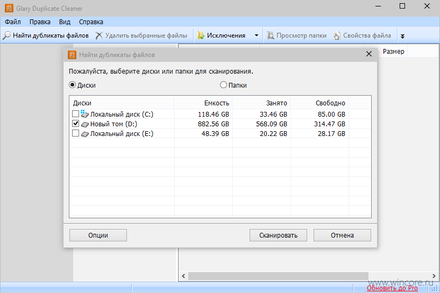Open the Файл menu
Image resolution: width=440 pixels, height=293 pixels.
[x=13, y=22]
